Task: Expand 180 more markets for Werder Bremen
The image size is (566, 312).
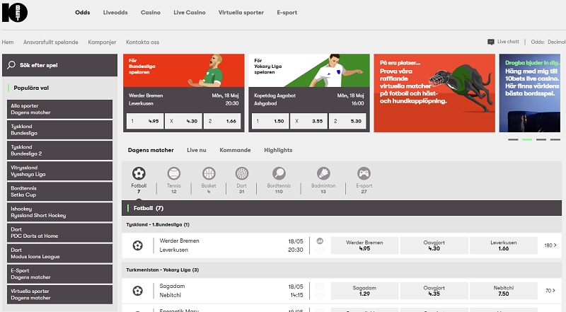Action: (550, 245)
